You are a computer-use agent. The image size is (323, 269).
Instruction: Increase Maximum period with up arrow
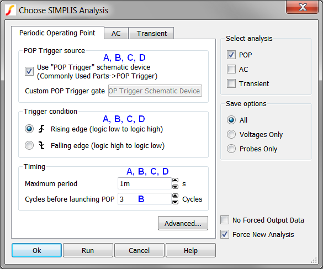pyautogui.click(x=175, y=181)
